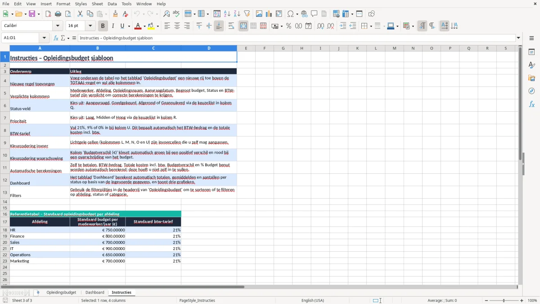Screen dimensions: 540x304
Task: Open the Data menu
Action: pos(112,4)
